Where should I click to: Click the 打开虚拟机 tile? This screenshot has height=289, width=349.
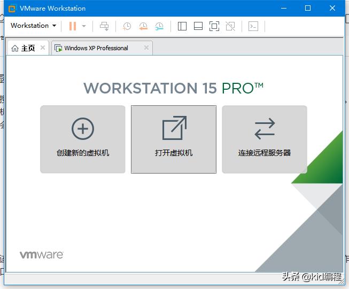(x=174, y=139)
